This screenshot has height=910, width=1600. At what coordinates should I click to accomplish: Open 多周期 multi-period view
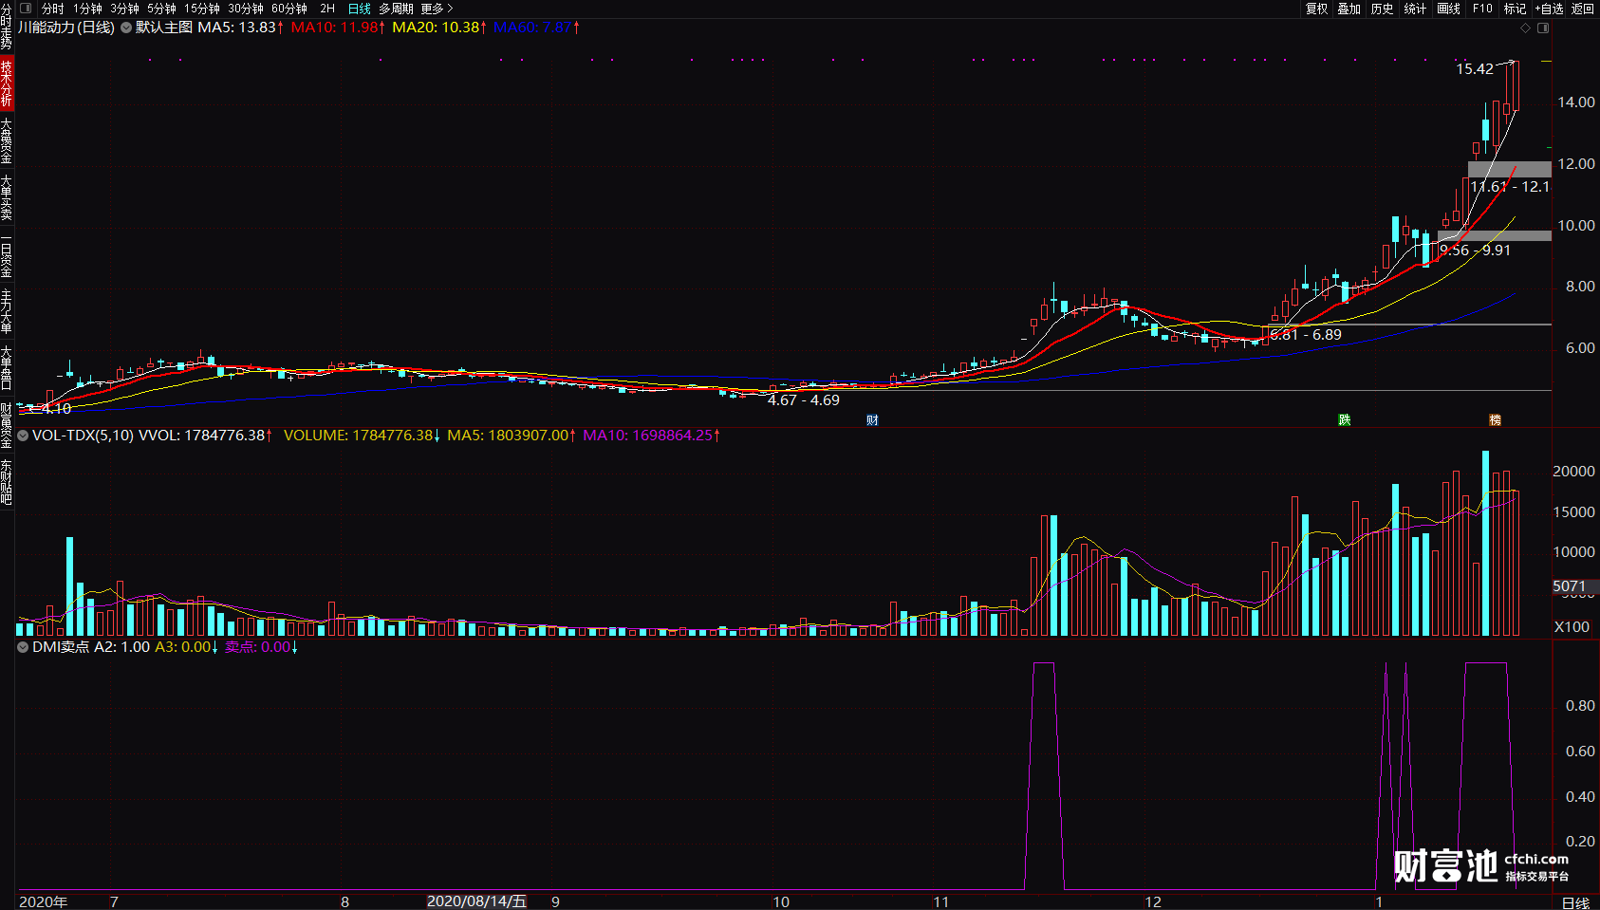coord(396,9)
